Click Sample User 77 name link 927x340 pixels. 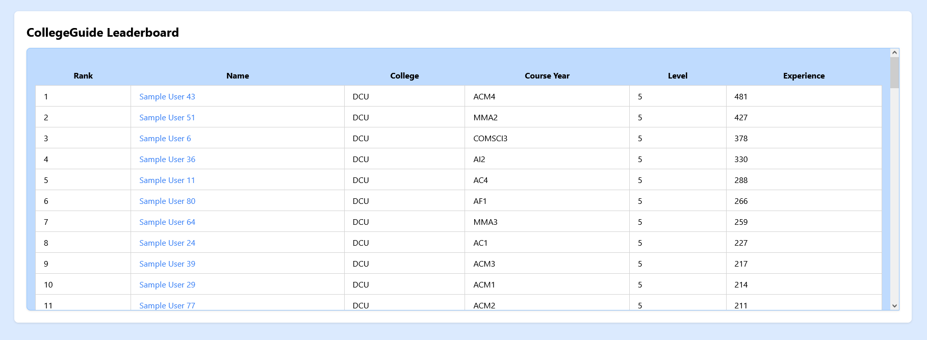(x=167, y=305)
